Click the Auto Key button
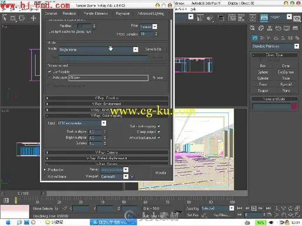 click(192, 208)
